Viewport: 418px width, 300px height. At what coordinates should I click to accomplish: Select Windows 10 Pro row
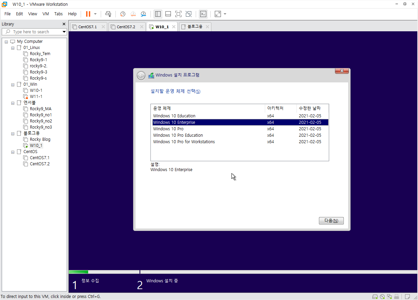click(x=240, y=129)
